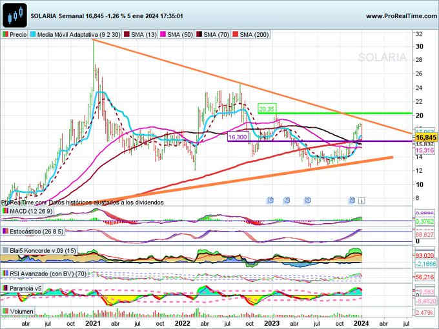Click the pink 15,316 SMA value tag
The image size is (439, 329).
tap(424, 150)
